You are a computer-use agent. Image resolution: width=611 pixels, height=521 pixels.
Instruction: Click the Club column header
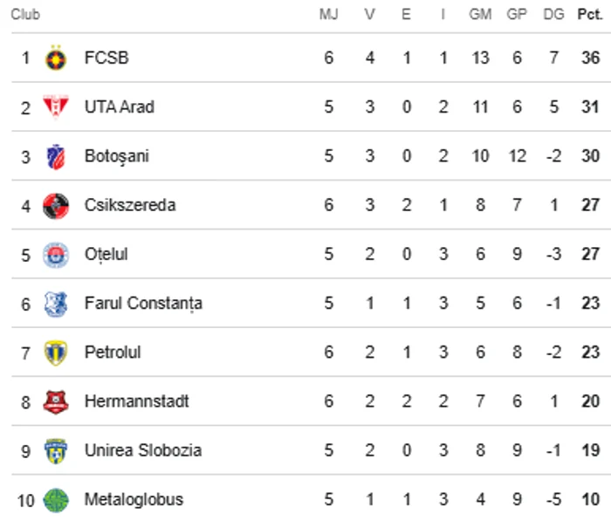(x=25, y=15)
